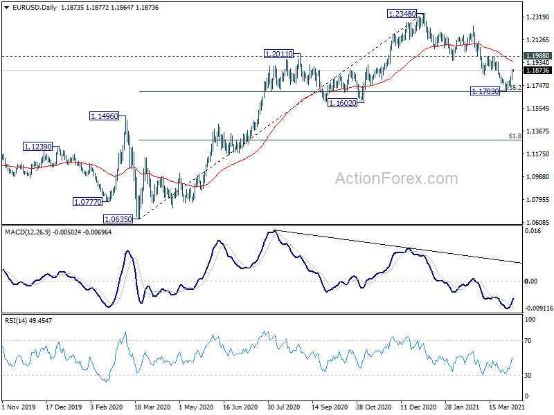Select the current price 1.18736 axis marker
This screenshot has height=415, width=554.
click(537, 71)
